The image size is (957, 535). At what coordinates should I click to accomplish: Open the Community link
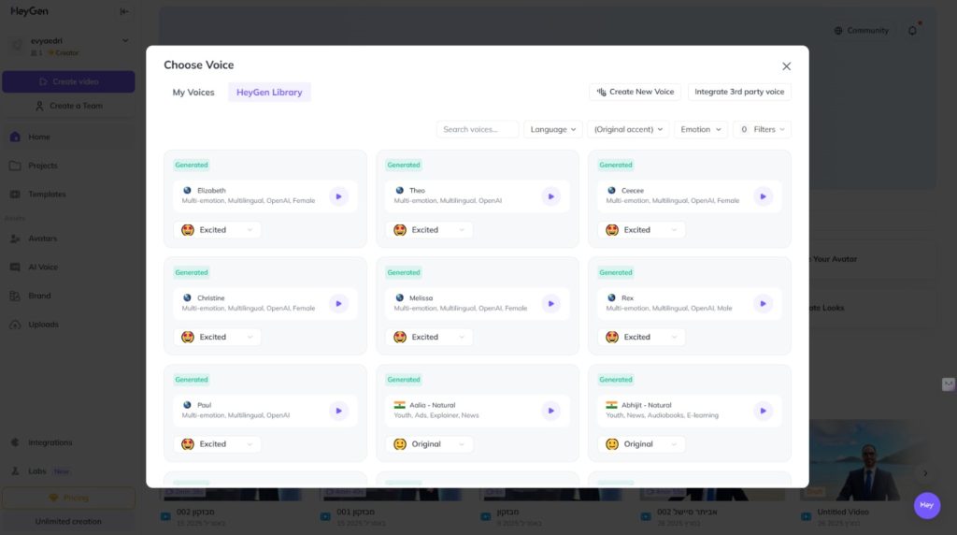[x=861, y=31]
